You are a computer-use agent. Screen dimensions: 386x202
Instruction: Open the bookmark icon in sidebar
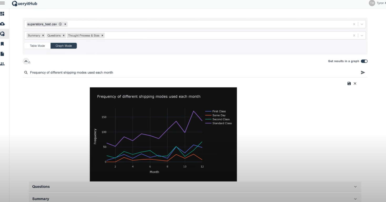click(x=2, y=44)
